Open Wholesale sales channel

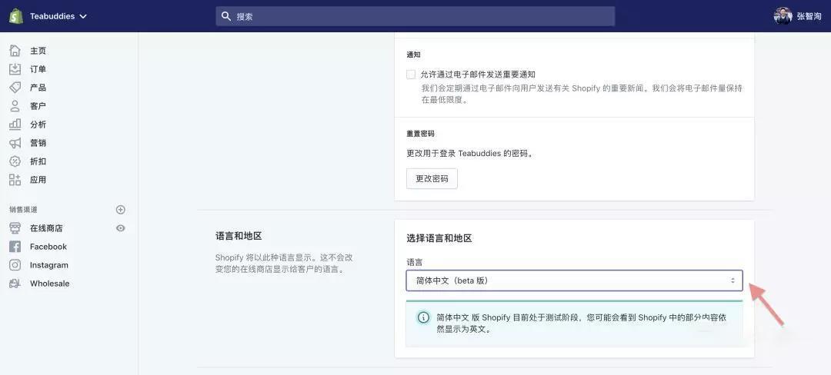click(49, 284)
